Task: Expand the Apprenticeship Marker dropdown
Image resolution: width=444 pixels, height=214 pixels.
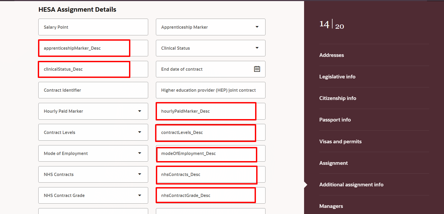Action: pyautogui.click(x=257, y=27)
